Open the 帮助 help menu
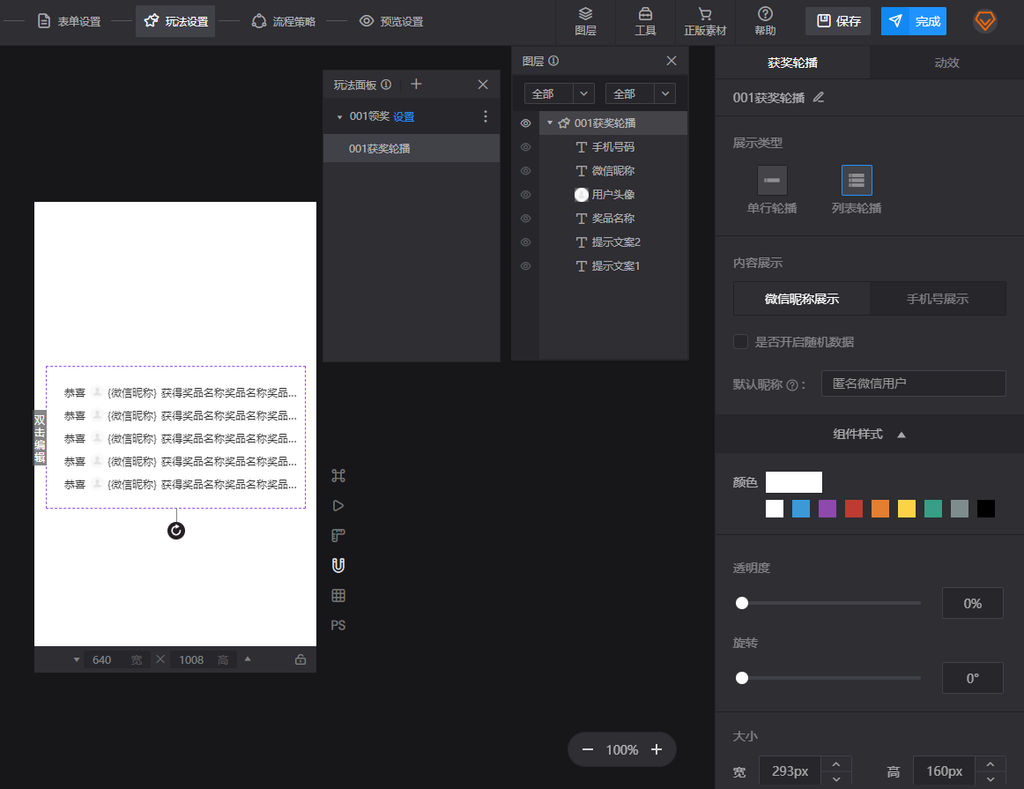The width and height of the screenshot is (1024, 789). coord(765,21)
